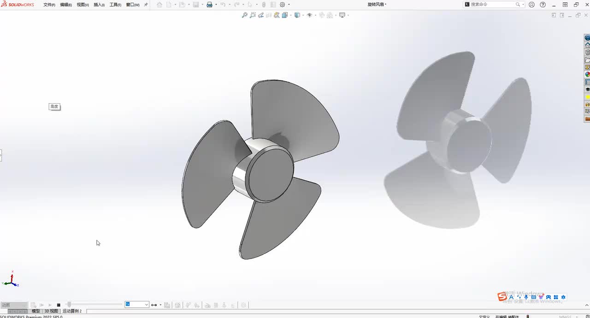Open File Explorer folder task pane tab
This screenshot has width=590, height=318.
coord(587,60)
